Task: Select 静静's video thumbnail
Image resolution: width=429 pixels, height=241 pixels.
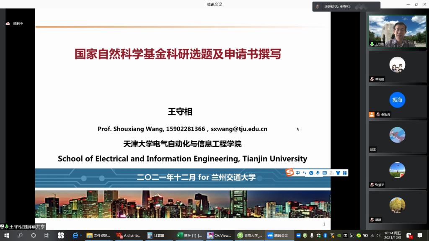Action: click(x=397, y=205)
